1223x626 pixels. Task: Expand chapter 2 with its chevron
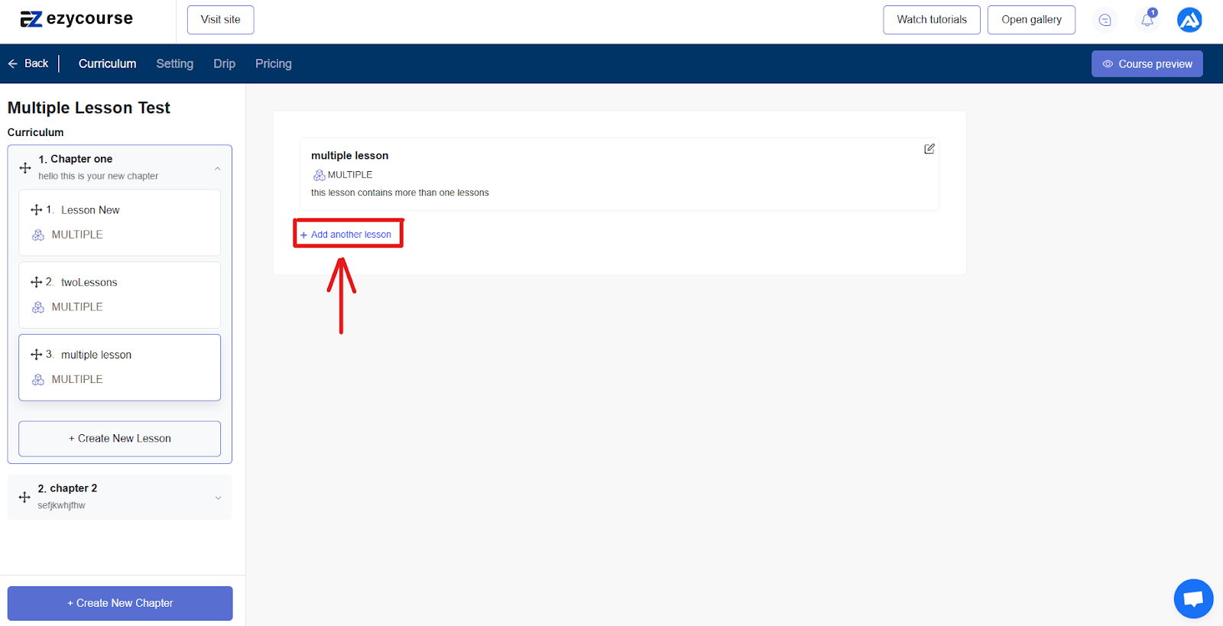[218, 498]
